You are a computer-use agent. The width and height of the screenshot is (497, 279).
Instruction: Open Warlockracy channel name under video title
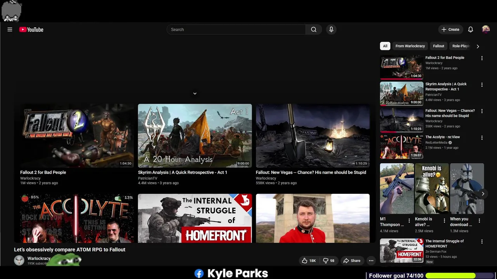pyautogui.click(x=39, y=258)
